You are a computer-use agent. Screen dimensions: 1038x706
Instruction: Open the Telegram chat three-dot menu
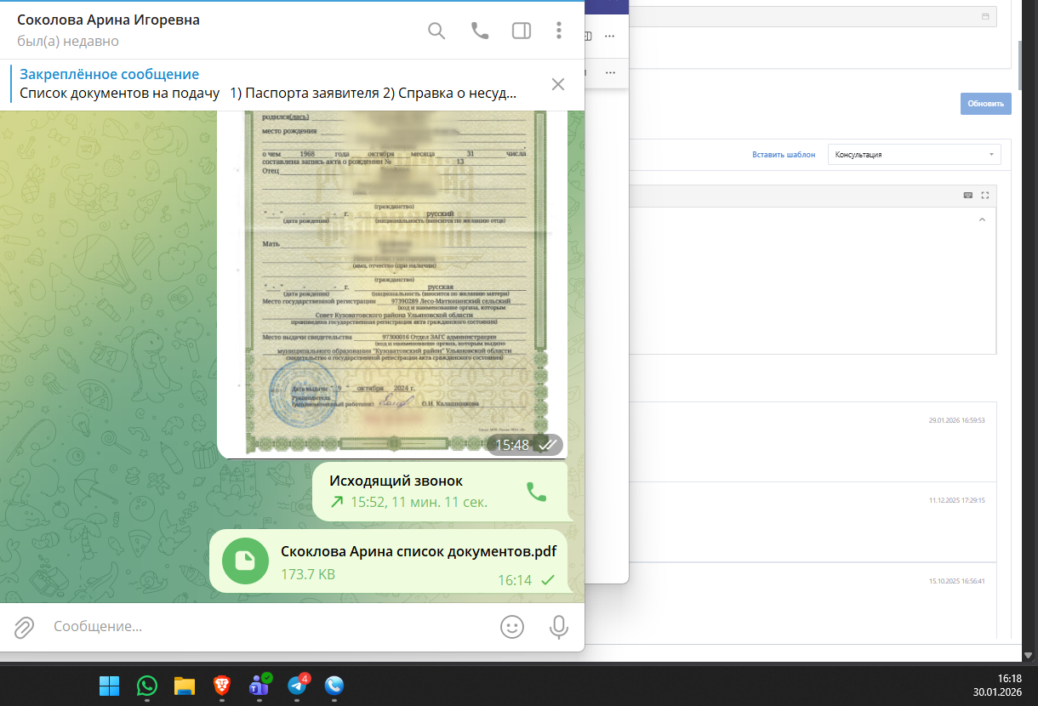point(559,31)
